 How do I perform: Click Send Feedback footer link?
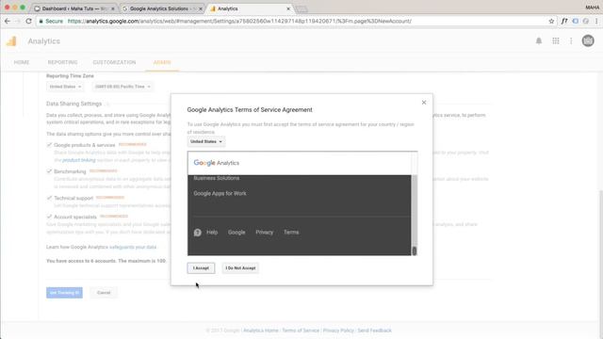tap(374, 331)
